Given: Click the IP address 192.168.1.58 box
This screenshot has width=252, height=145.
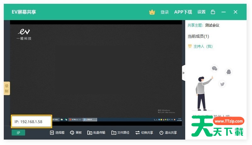Looking at the screenshot, I should pos(31,122).
